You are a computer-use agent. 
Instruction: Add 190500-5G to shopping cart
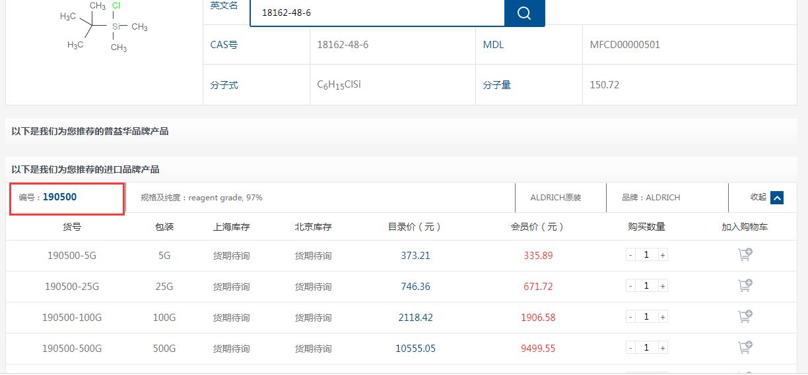[x=745, y=255]
